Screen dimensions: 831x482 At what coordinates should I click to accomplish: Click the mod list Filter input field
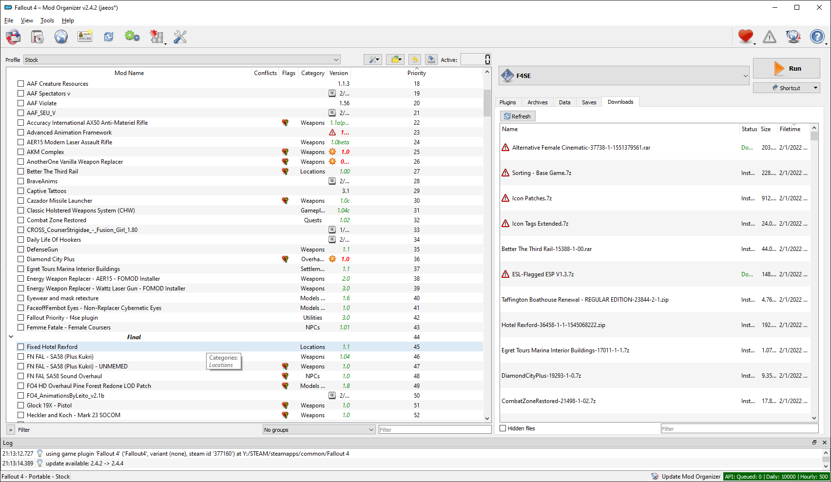click(435, 430)
